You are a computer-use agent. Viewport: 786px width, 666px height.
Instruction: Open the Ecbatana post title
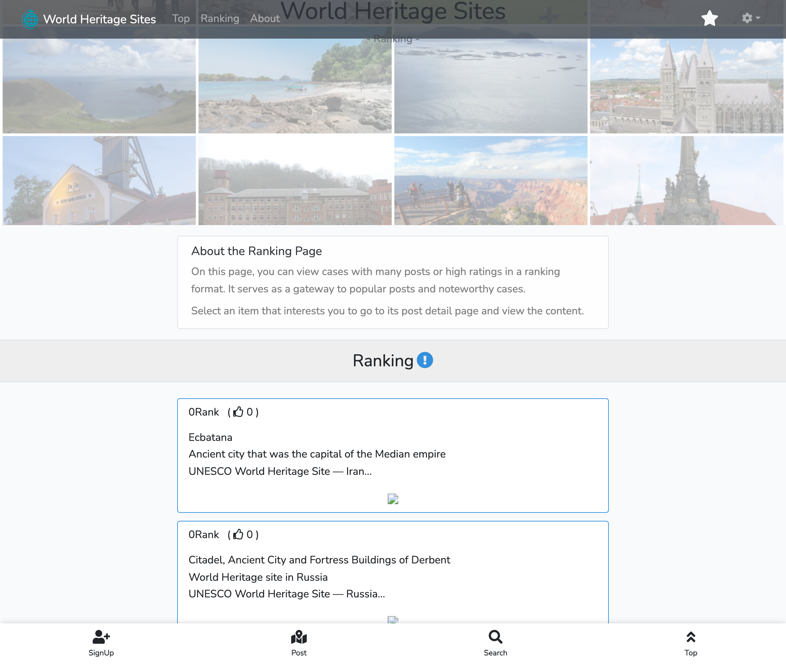tap(210, 437)
